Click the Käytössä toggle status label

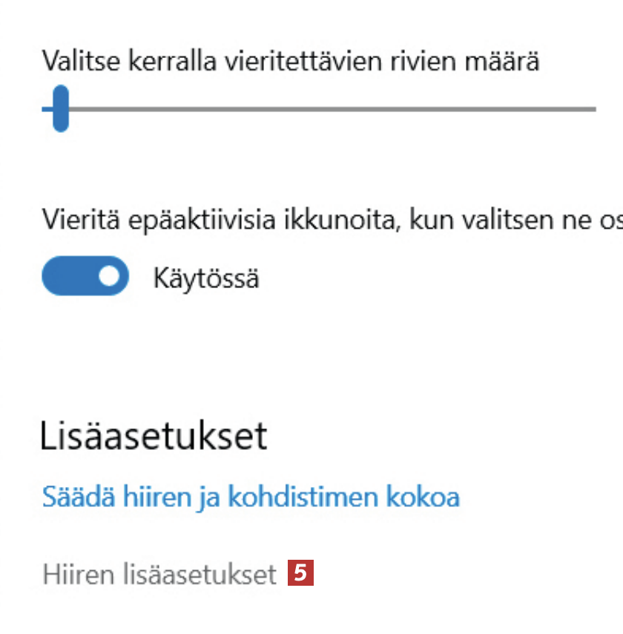[x=206, y=278]
